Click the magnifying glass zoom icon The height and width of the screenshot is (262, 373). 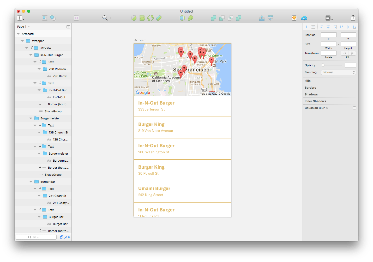point(105,18)
